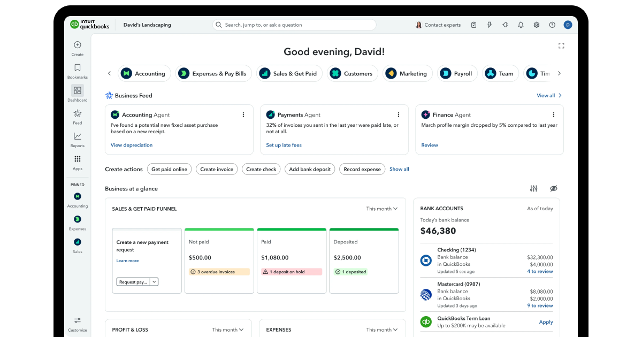Open the widget filter controls icon
The image size is (642, 337).
[x=533, y=188]
